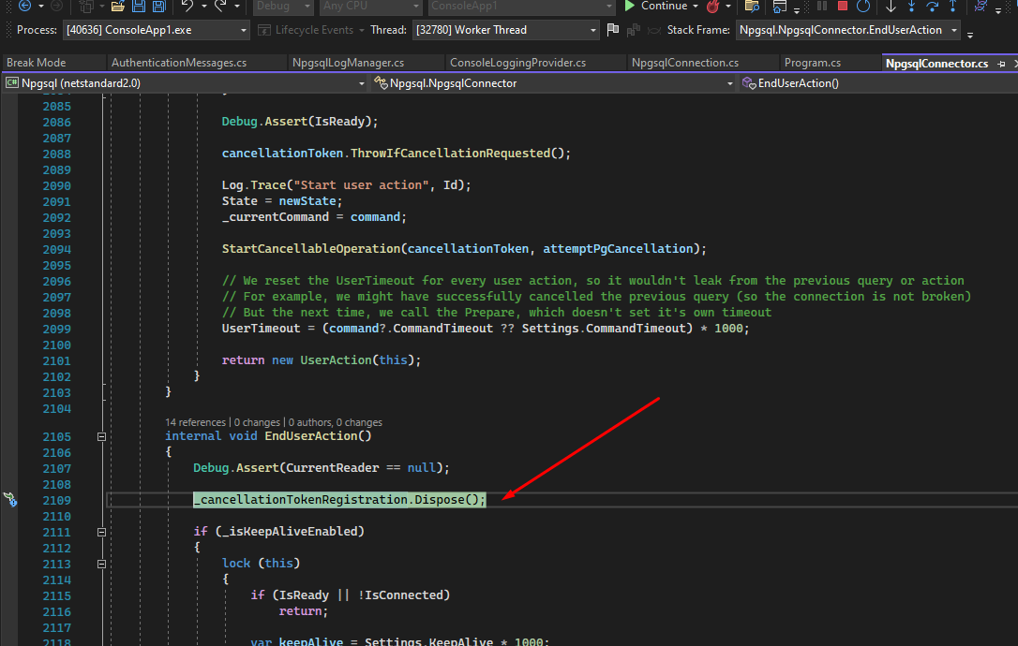
Task: Stop debugging with the red square icon
Action: (843, 7)
